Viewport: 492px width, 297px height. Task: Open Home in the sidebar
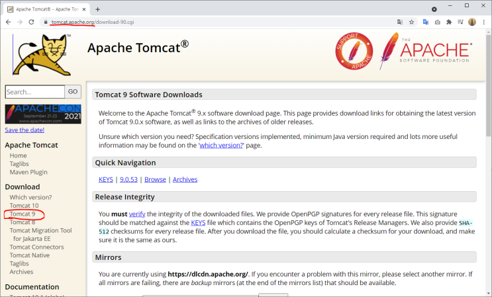pos(18,155)
